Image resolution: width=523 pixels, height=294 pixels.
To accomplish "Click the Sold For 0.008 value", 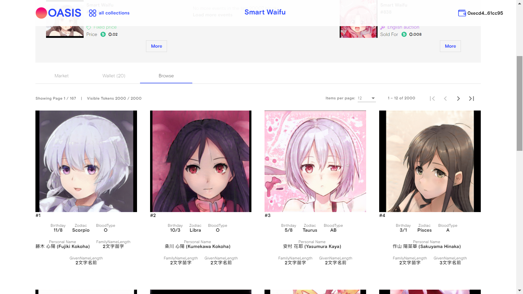I will pyautogui.click(x=415, y=35).
